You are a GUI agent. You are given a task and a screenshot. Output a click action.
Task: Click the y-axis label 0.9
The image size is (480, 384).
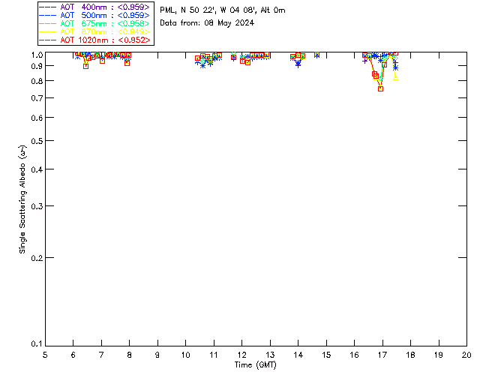coord(37,66)
